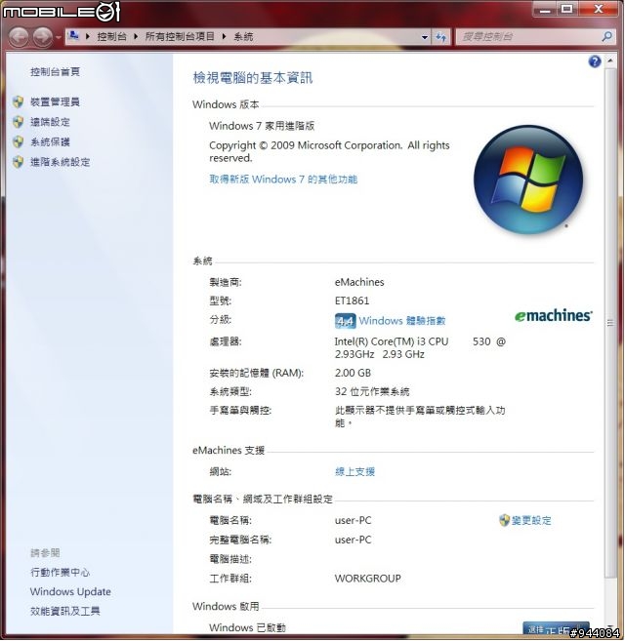Select 所有控制台項目 breadcrumb
Viewport: 625px width, 641px height.
(180, 36)
